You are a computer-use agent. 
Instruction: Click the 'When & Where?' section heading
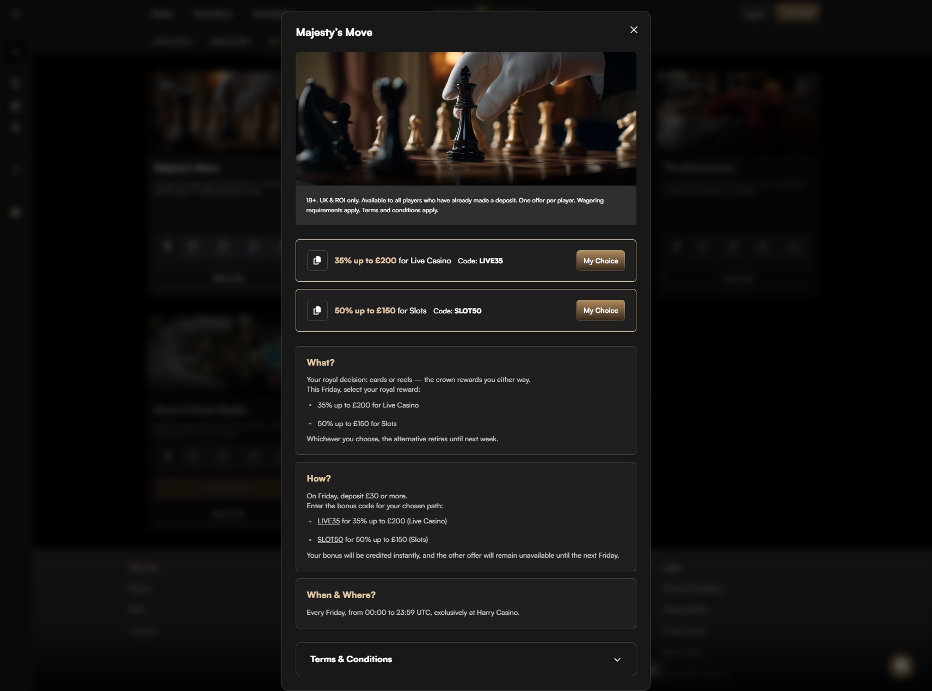pos(341,595)
